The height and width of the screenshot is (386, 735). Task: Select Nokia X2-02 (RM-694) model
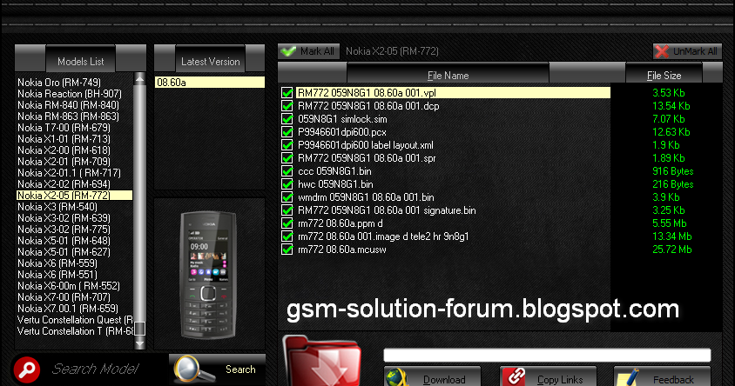[x=64, y=184]
